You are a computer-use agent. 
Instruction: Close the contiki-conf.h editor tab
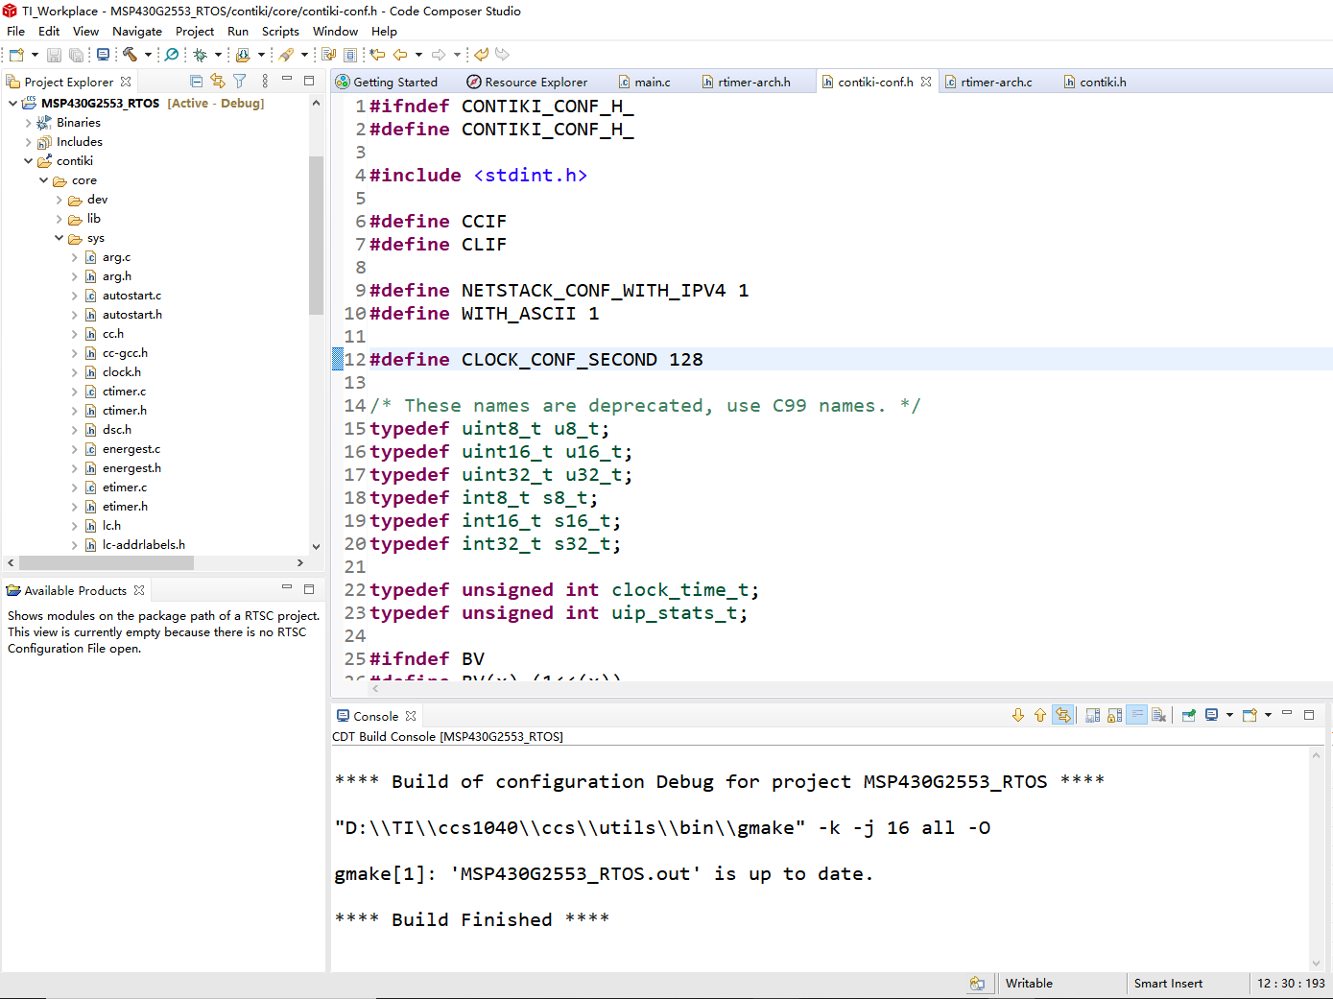[926, 82]
